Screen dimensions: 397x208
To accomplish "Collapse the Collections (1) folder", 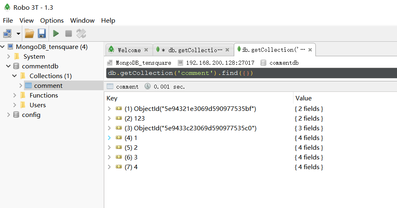I will [15, 76].
